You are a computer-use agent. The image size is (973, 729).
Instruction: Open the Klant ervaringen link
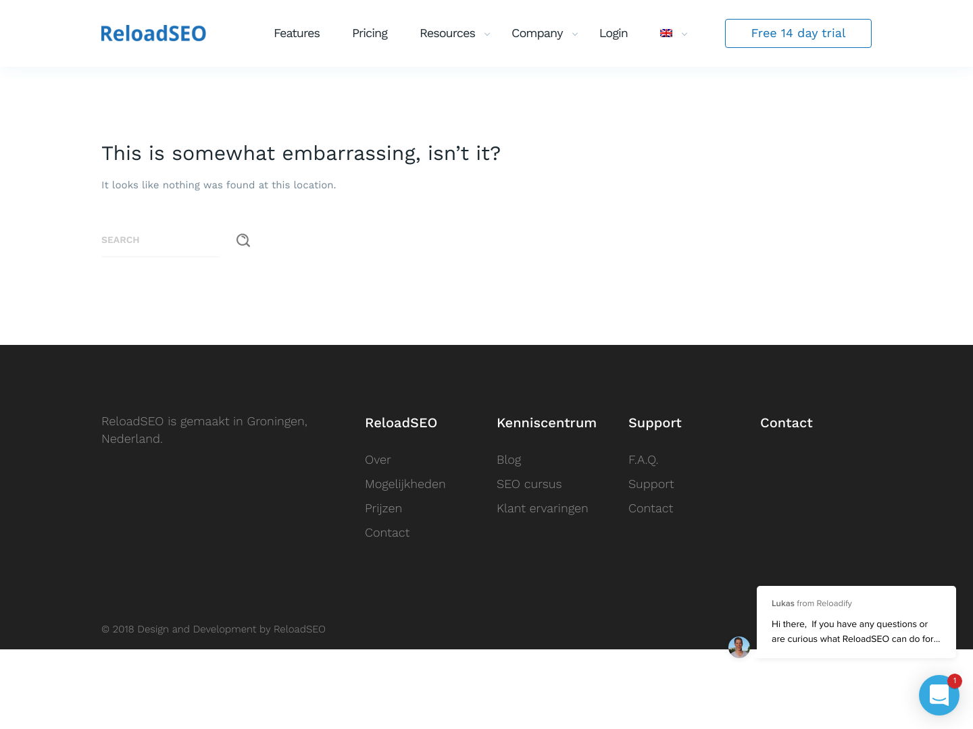point(542,508)
